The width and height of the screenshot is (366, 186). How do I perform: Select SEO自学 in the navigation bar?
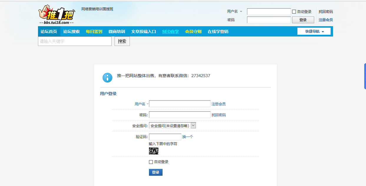[170, 31]
